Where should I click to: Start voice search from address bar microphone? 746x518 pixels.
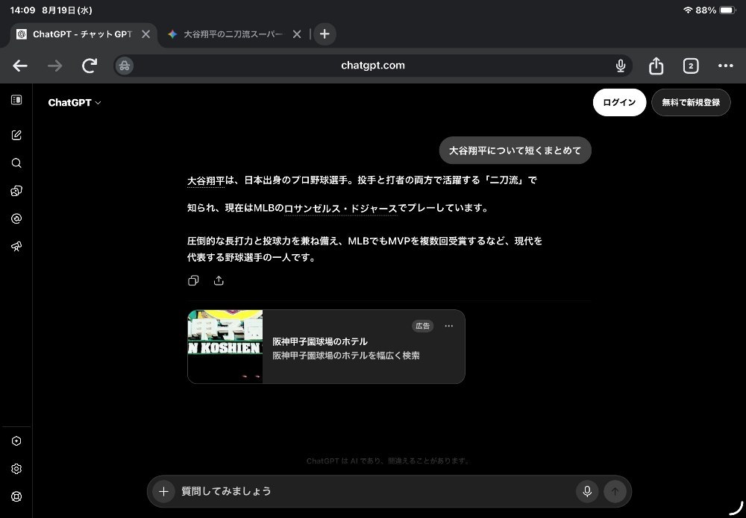click(x=621, y=66)
